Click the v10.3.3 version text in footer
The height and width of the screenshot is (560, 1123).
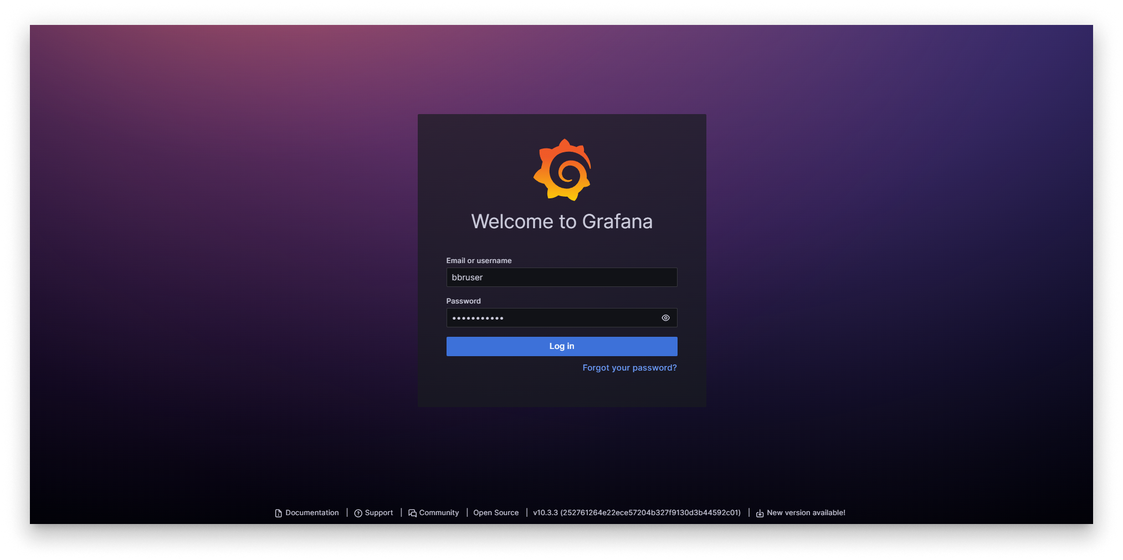click(637, 513)
